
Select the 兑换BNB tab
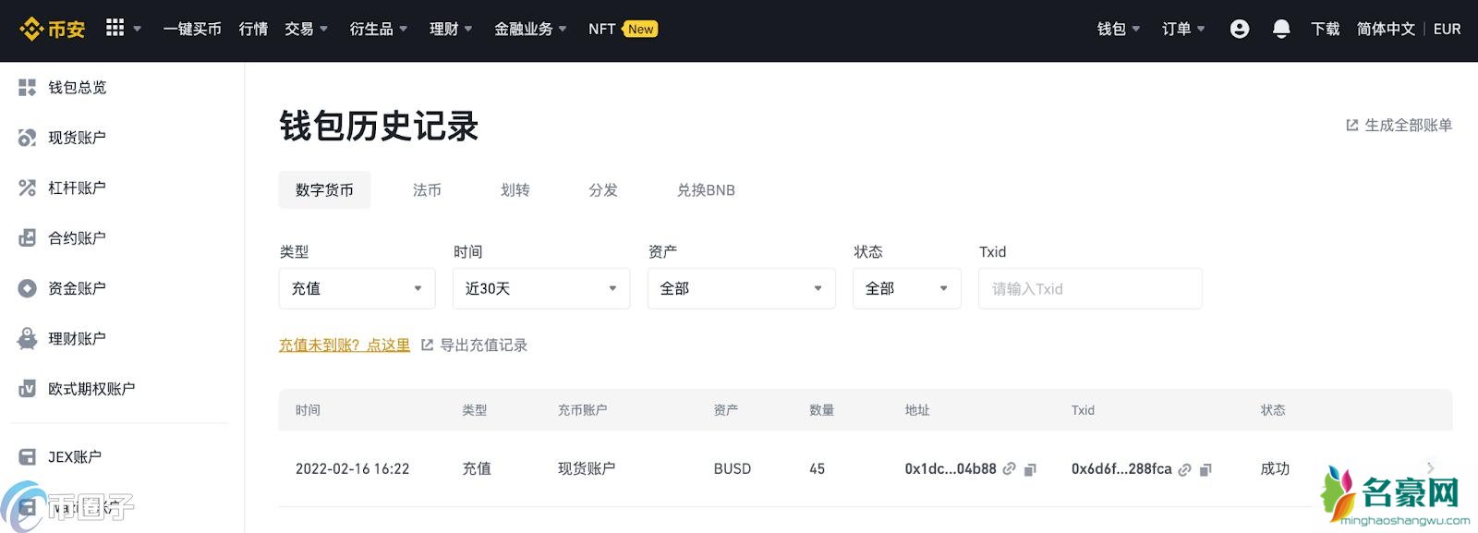pos(706,190)
